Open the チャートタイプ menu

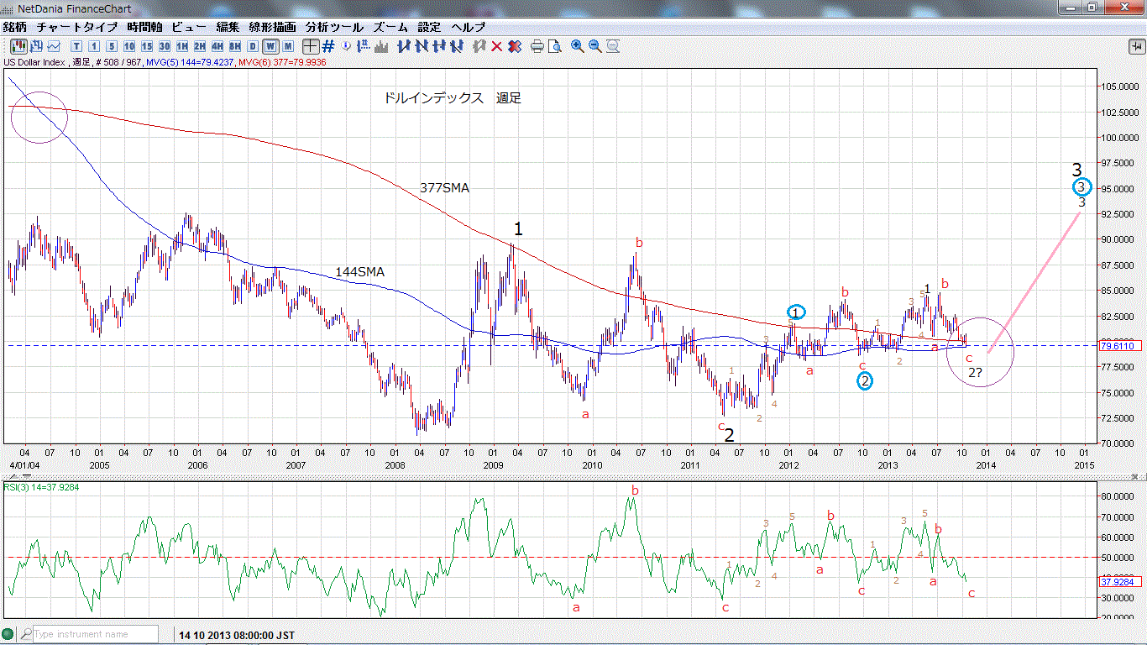pos(77,27)
